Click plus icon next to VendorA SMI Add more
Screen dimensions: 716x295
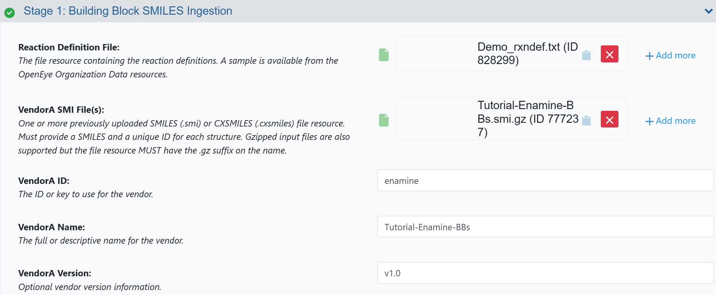click(649, 121)
